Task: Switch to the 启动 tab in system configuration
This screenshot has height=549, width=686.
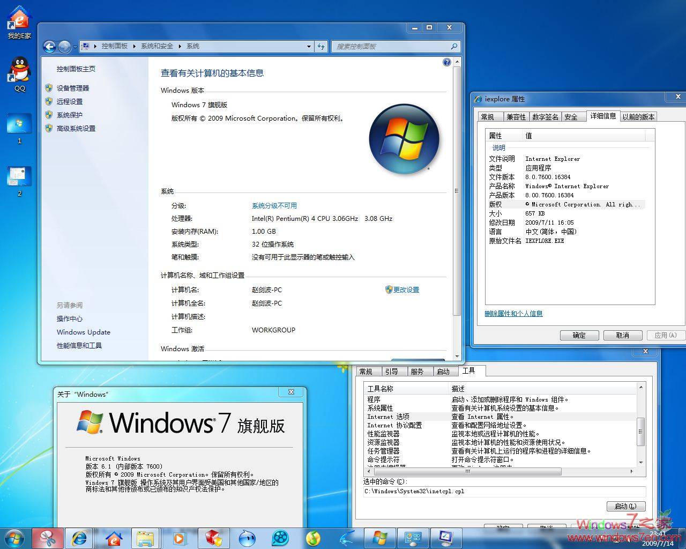Action: pos(444,370)
